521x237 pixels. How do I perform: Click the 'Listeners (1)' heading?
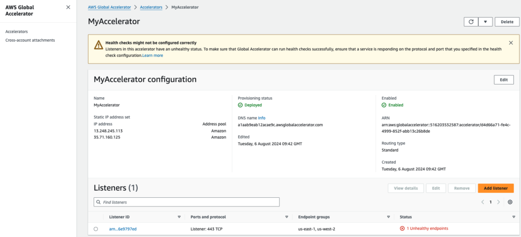[x=115, y=188]
